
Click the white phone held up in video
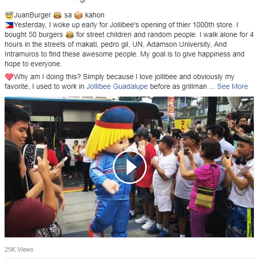coord(39,156)
